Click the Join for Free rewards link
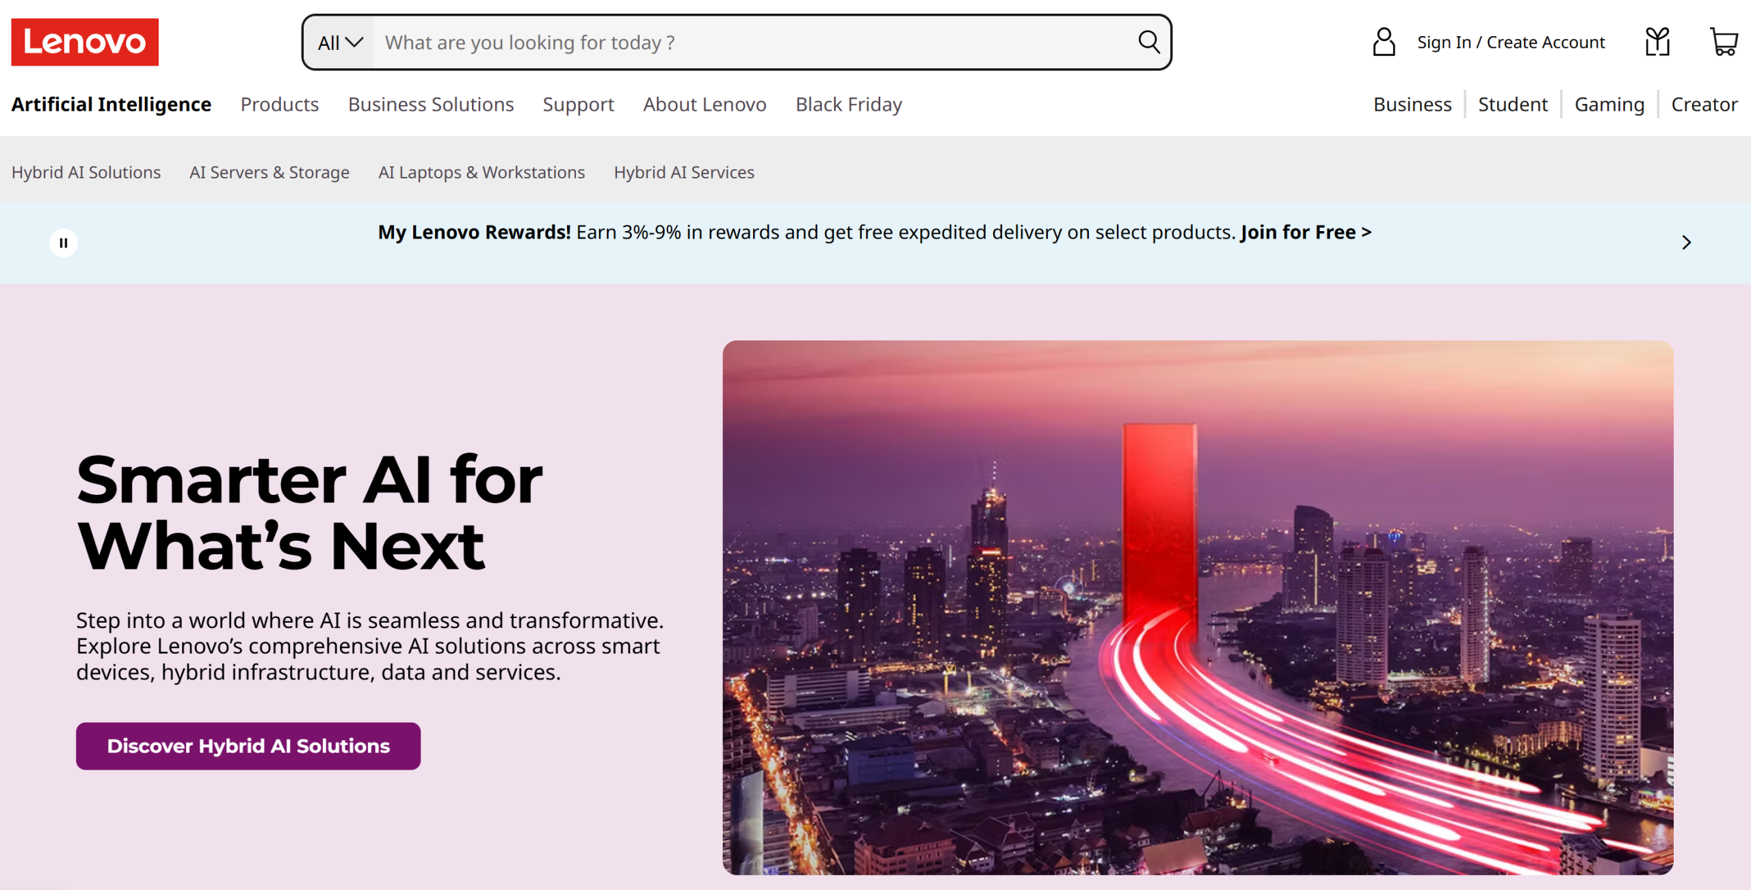1751x890 pixels. pos(1306,232)
